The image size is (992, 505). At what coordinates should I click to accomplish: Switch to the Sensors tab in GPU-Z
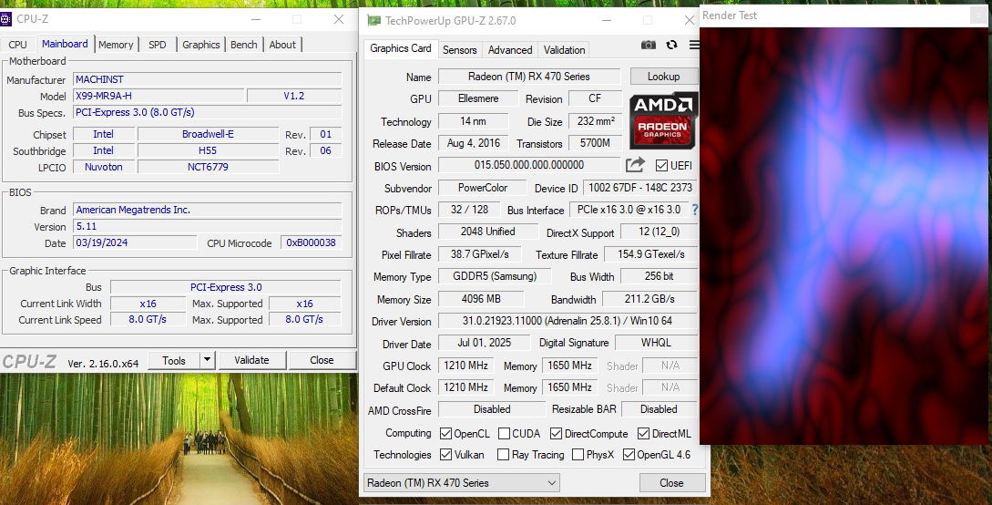pos(460,50)
